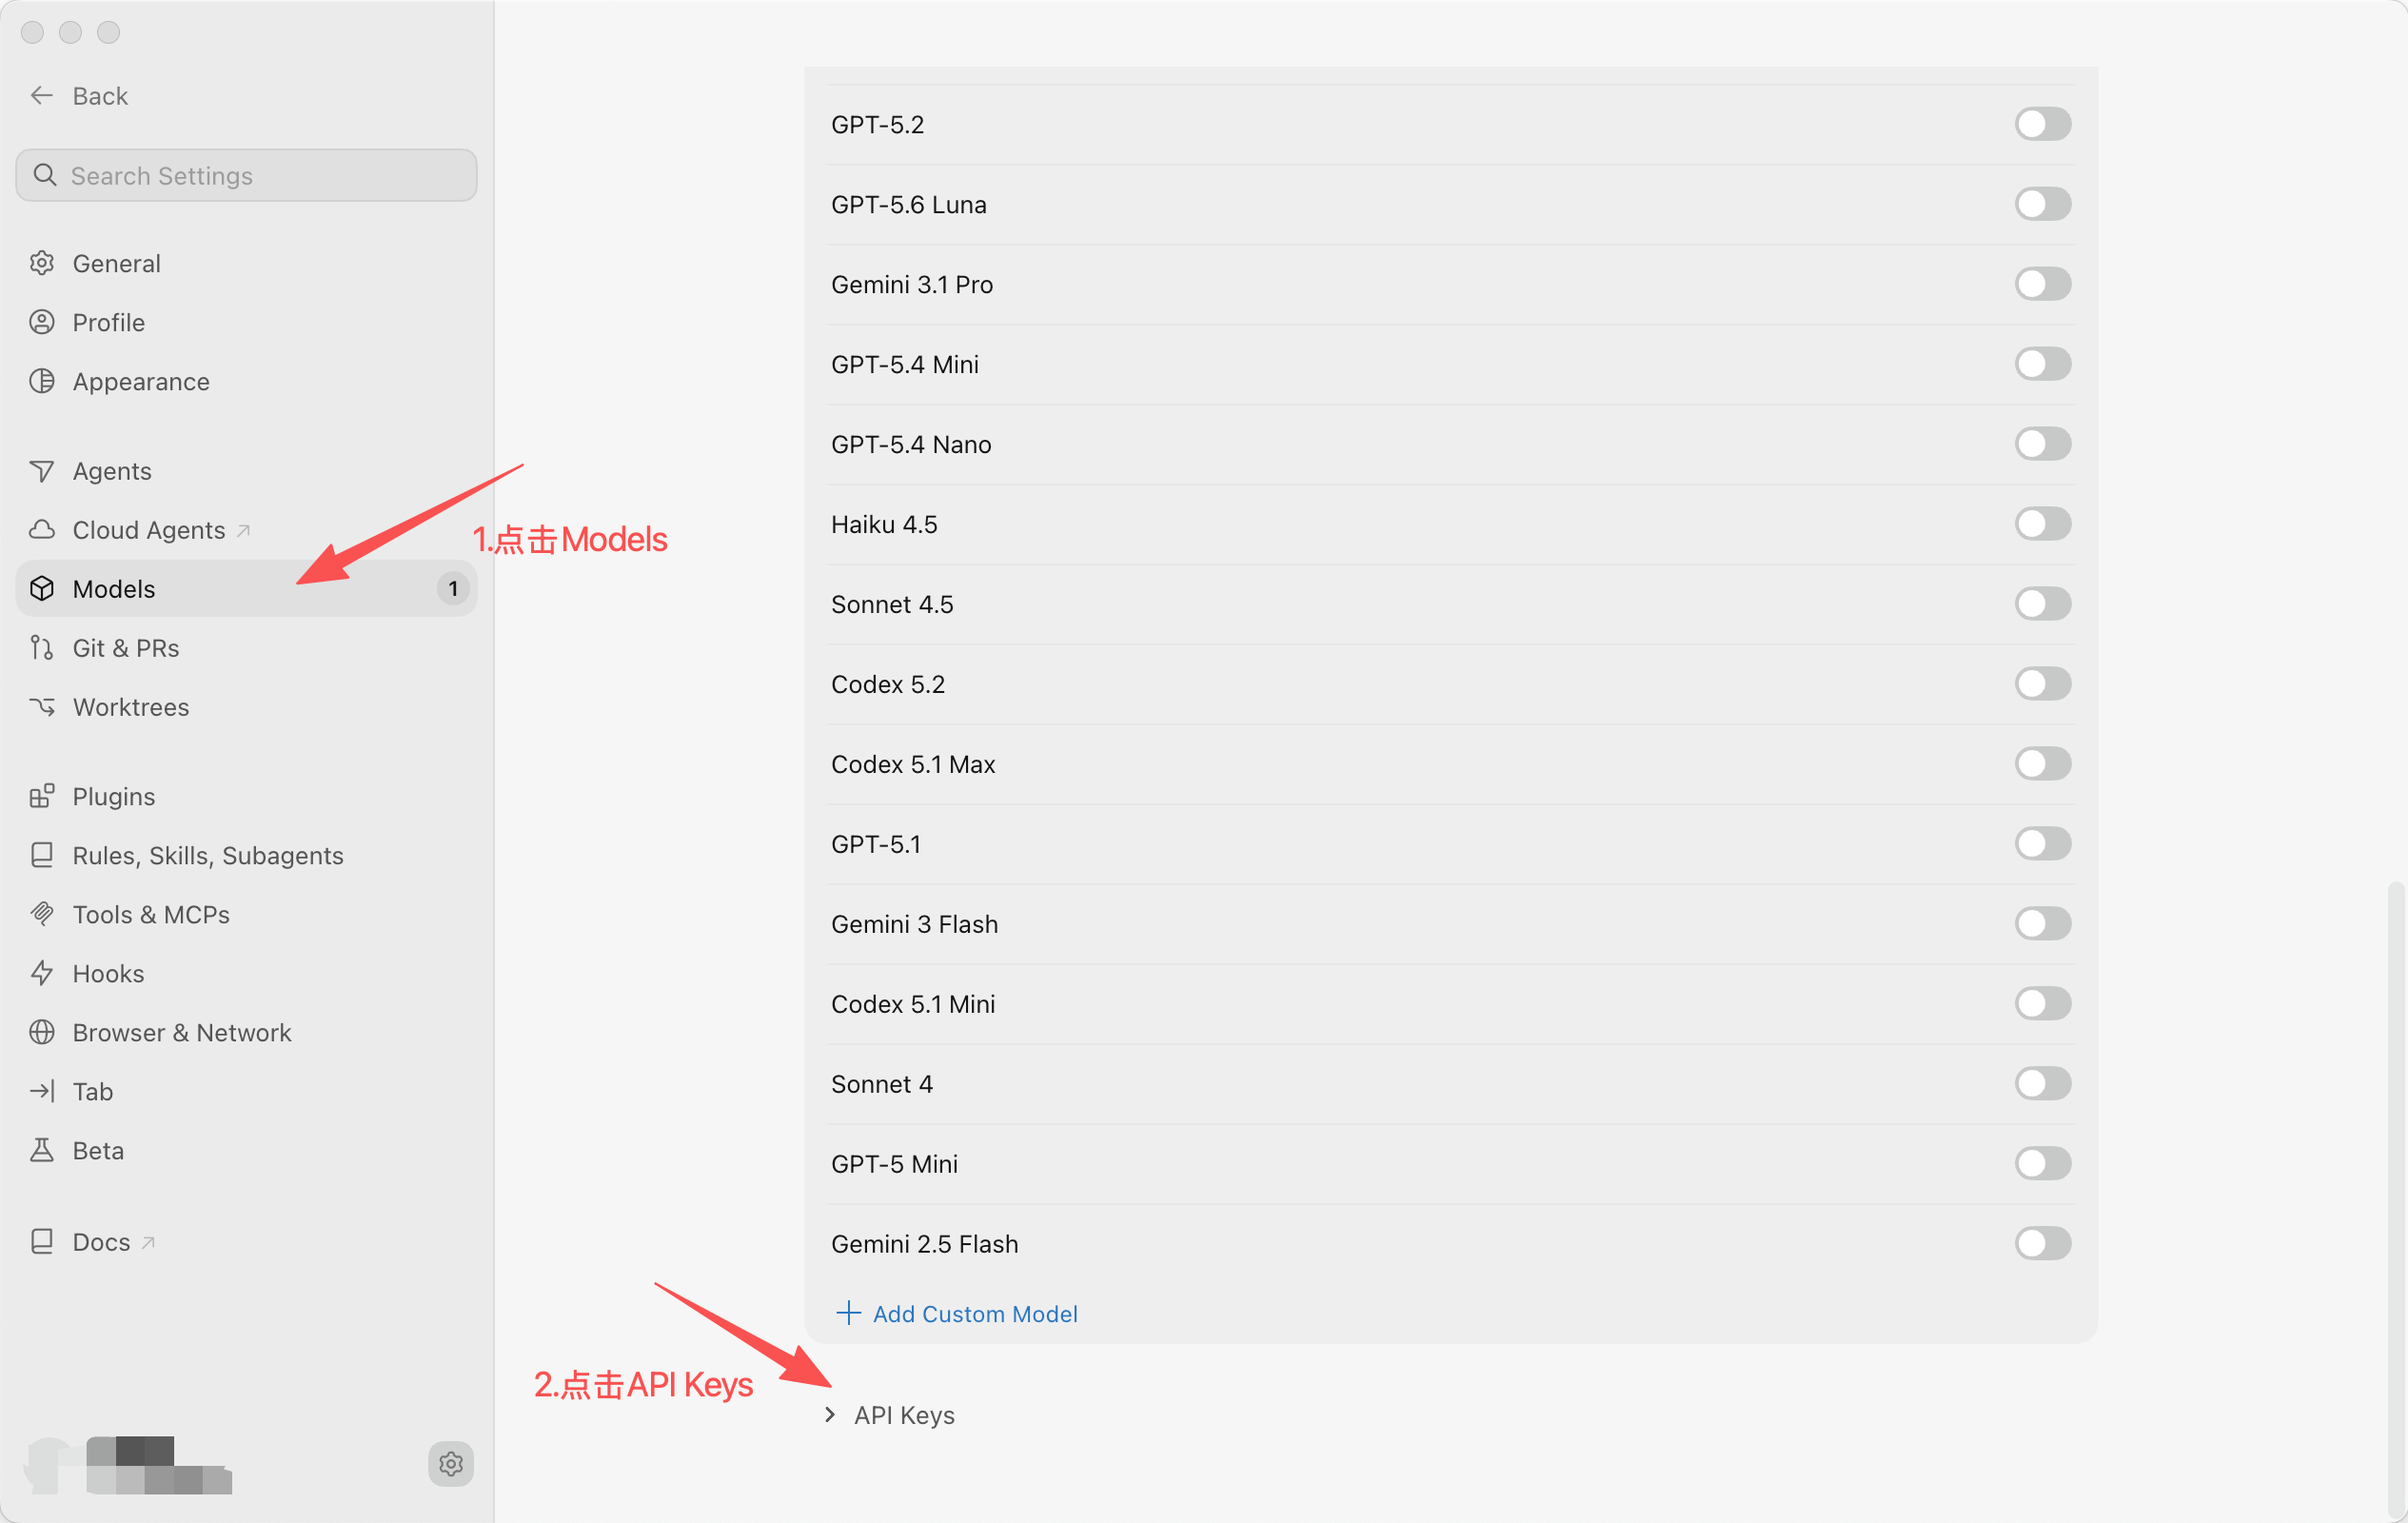
Task: Enable the Gemini 3.1 Pro toggle
Action: (2043, 284)
